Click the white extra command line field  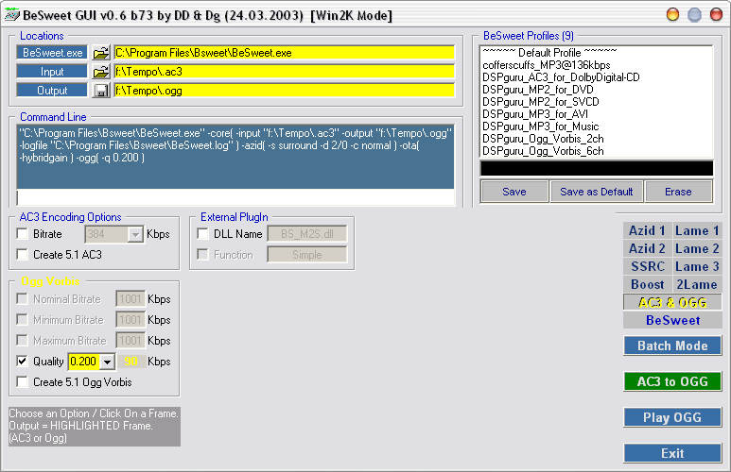[235, 197]
